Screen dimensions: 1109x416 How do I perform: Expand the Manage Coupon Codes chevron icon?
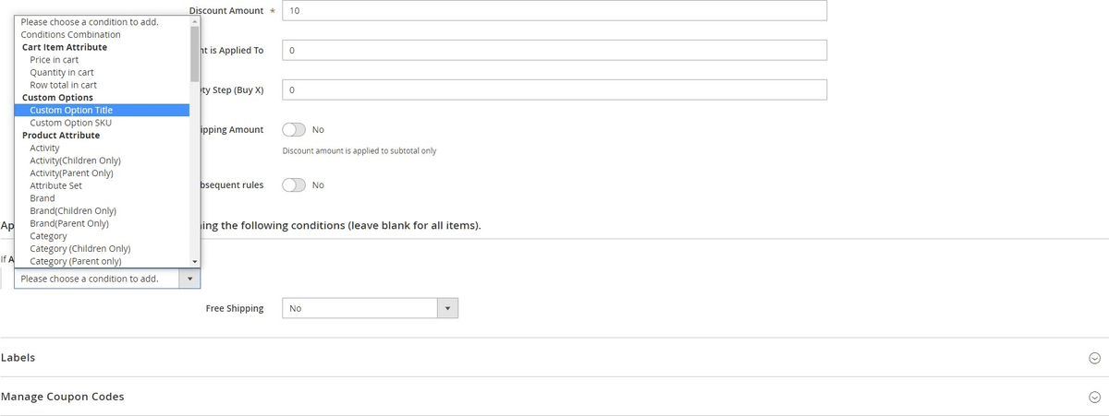1094,397
